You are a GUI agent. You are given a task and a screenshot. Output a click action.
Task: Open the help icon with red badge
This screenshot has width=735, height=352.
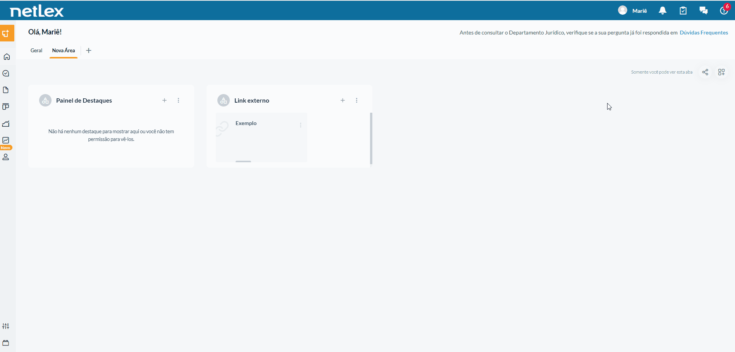[x=724, y=10]
